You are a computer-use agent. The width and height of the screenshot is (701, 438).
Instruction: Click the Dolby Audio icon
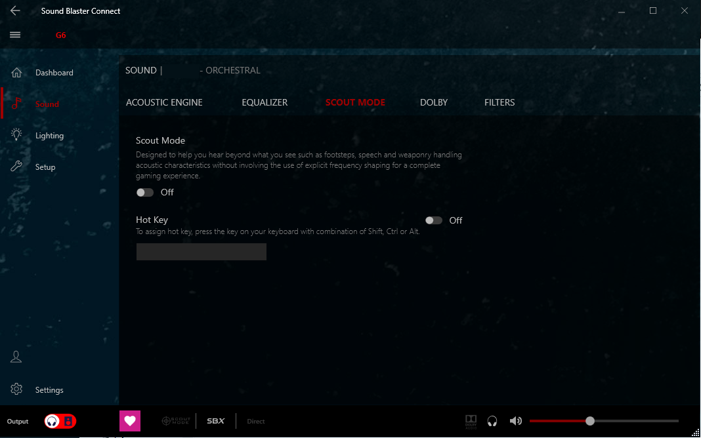click(x=471, y=422)
